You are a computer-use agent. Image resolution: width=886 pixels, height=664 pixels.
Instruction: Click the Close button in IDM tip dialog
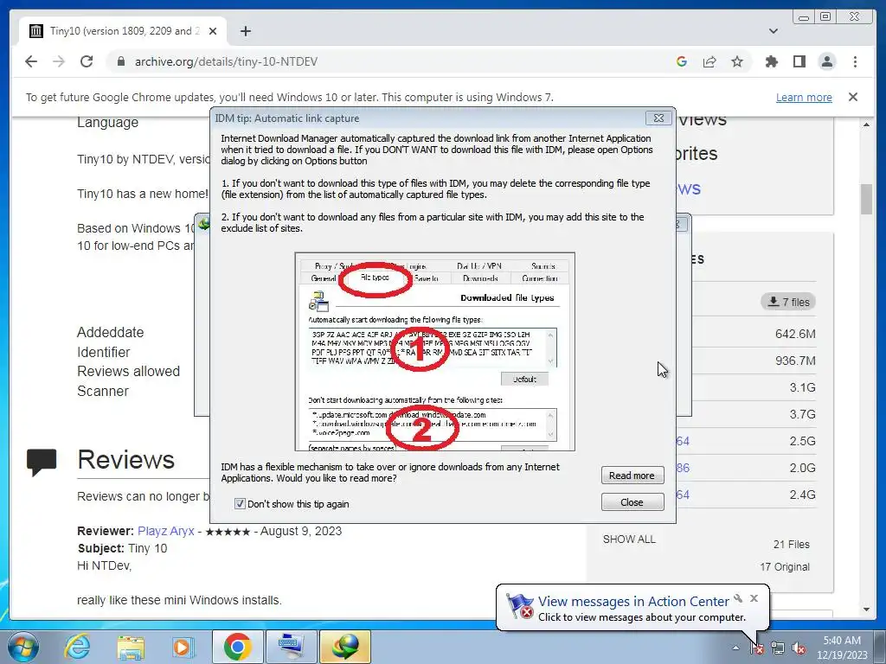point(632,502)
